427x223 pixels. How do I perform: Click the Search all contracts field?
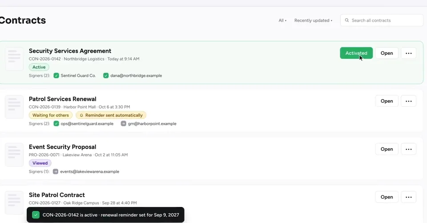[382, 20]
